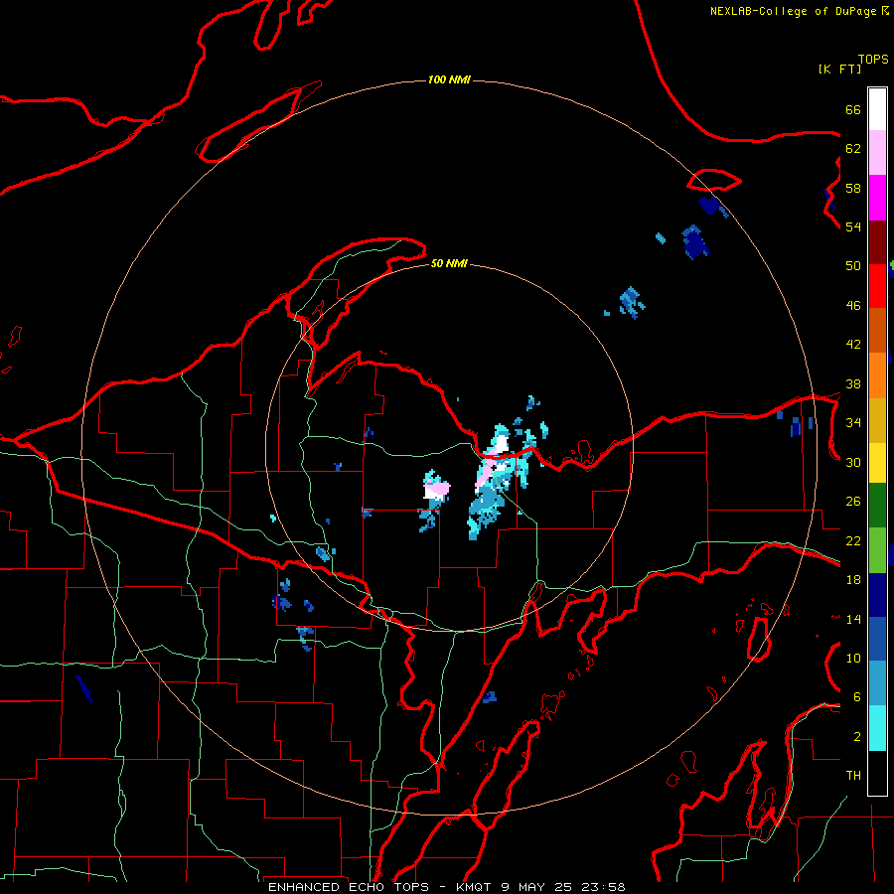Click the 18 legend value
The image size is (894, 894).
[x=853, y=580]
